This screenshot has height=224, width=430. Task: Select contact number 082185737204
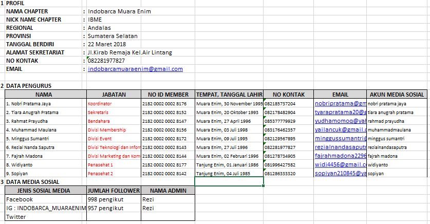[x=289, y=104]
